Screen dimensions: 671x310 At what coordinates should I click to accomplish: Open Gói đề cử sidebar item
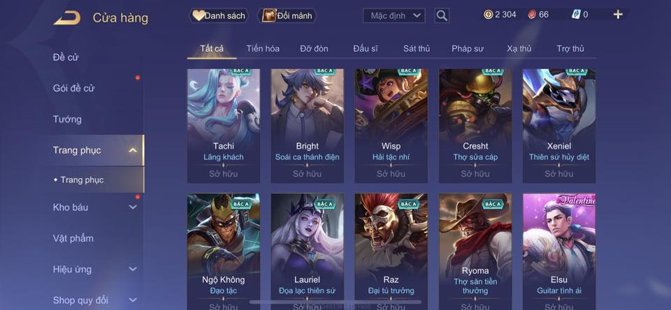coord(73,88)
